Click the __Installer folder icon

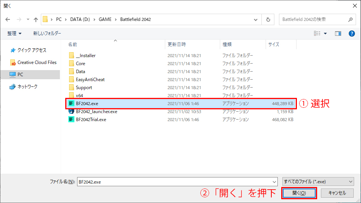click(71, 55)
